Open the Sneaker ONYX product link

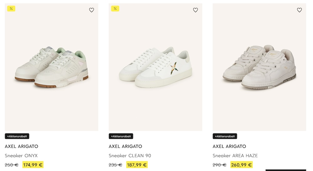tap(21, 155)
